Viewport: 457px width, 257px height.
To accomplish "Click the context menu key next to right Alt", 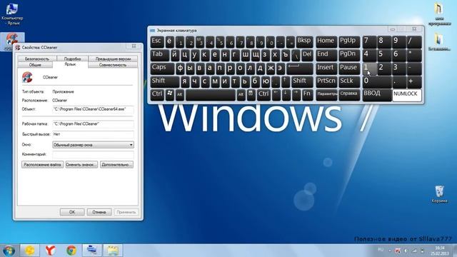I will [251, 95].
